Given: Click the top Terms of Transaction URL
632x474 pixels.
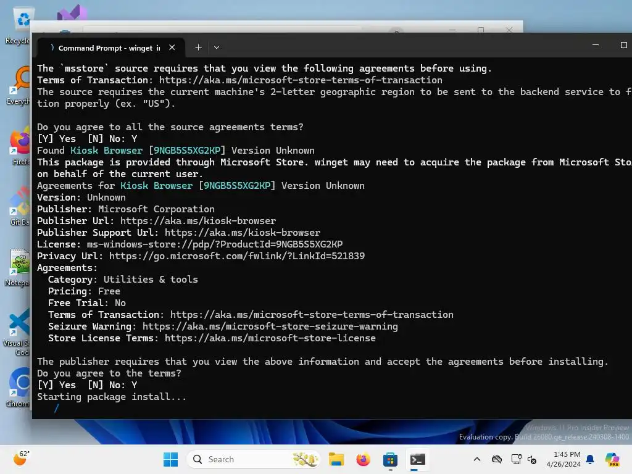Looking at the screenshot, I should 301,80.
